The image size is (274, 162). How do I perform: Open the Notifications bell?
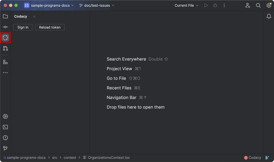(x=269, y=16)
